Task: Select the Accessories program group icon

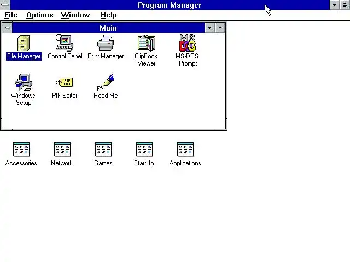Action: tap(21, 149)
